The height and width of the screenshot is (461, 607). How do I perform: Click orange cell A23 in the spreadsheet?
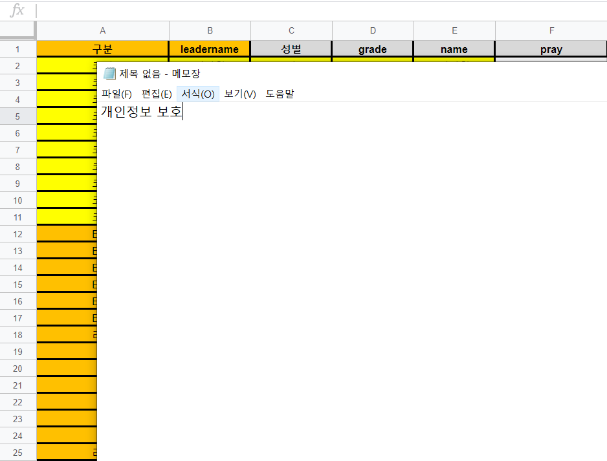tap(67, 419)
